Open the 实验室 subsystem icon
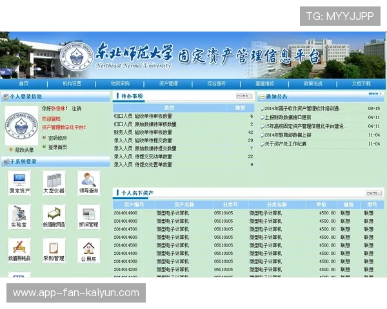387x309 pixels. [x=19, y=216]
